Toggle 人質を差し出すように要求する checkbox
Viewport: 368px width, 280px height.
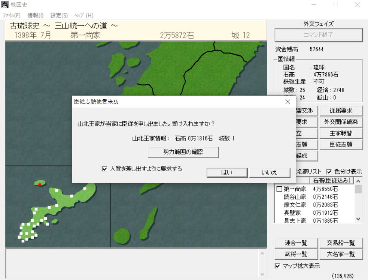tap(104, 169)
